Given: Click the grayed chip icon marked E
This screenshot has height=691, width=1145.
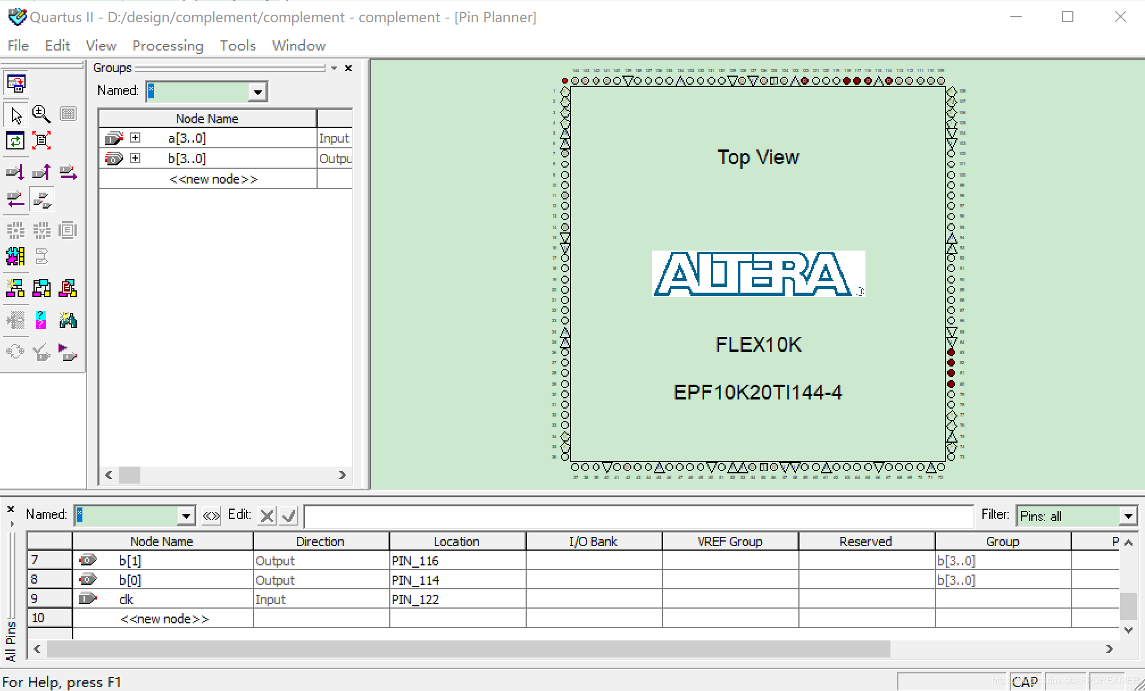Looking at the screenshot, I should click(x=68, y=230).
